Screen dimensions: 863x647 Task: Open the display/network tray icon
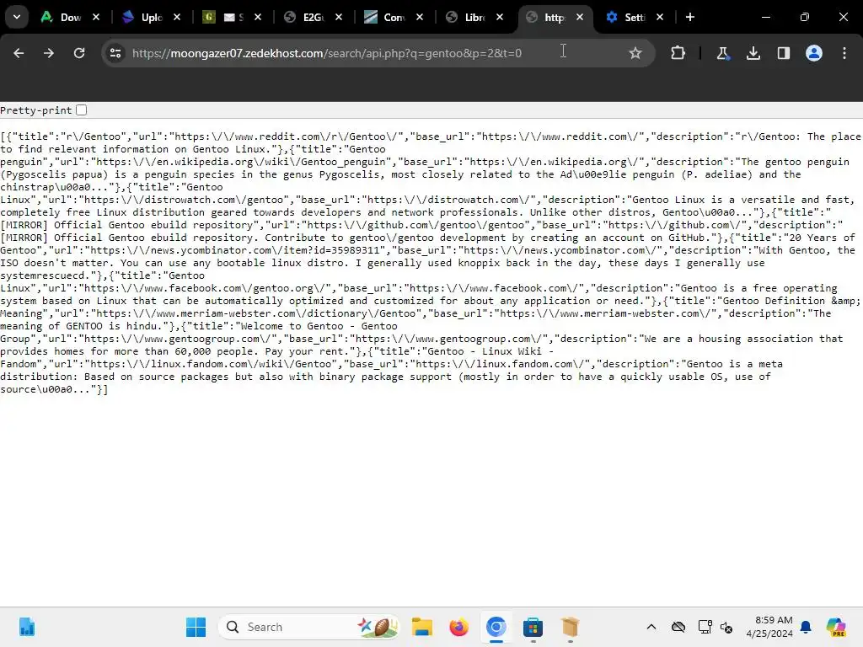[705, 627]
